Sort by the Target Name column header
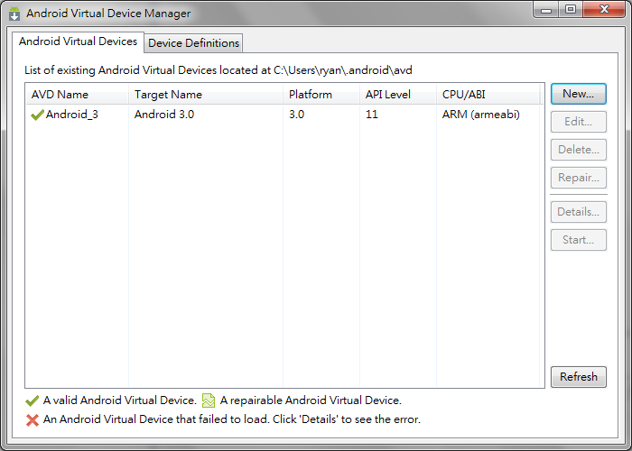Viewport: 632px width, 451px height. click(206, 94)
